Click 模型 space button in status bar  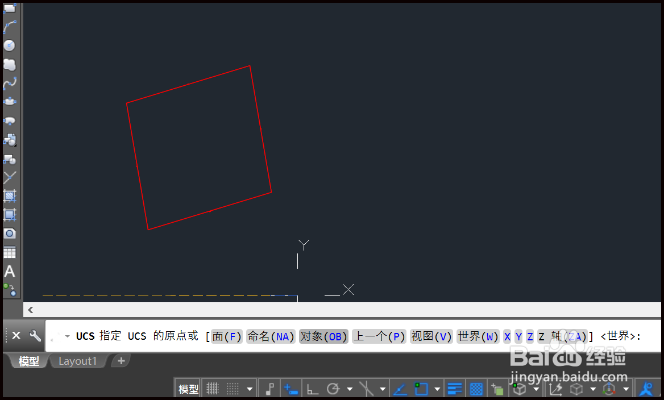(x=188, y=389)
